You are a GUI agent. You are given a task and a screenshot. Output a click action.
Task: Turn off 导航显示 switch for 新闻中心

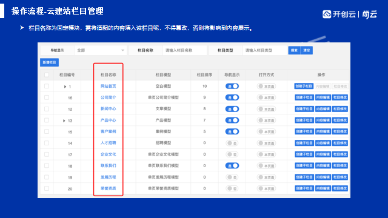(x=232, y=109)
